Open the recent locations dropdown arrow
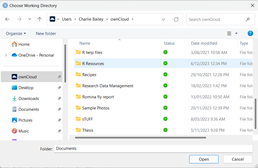The image size is (258, 168). [x=30, y=19]
